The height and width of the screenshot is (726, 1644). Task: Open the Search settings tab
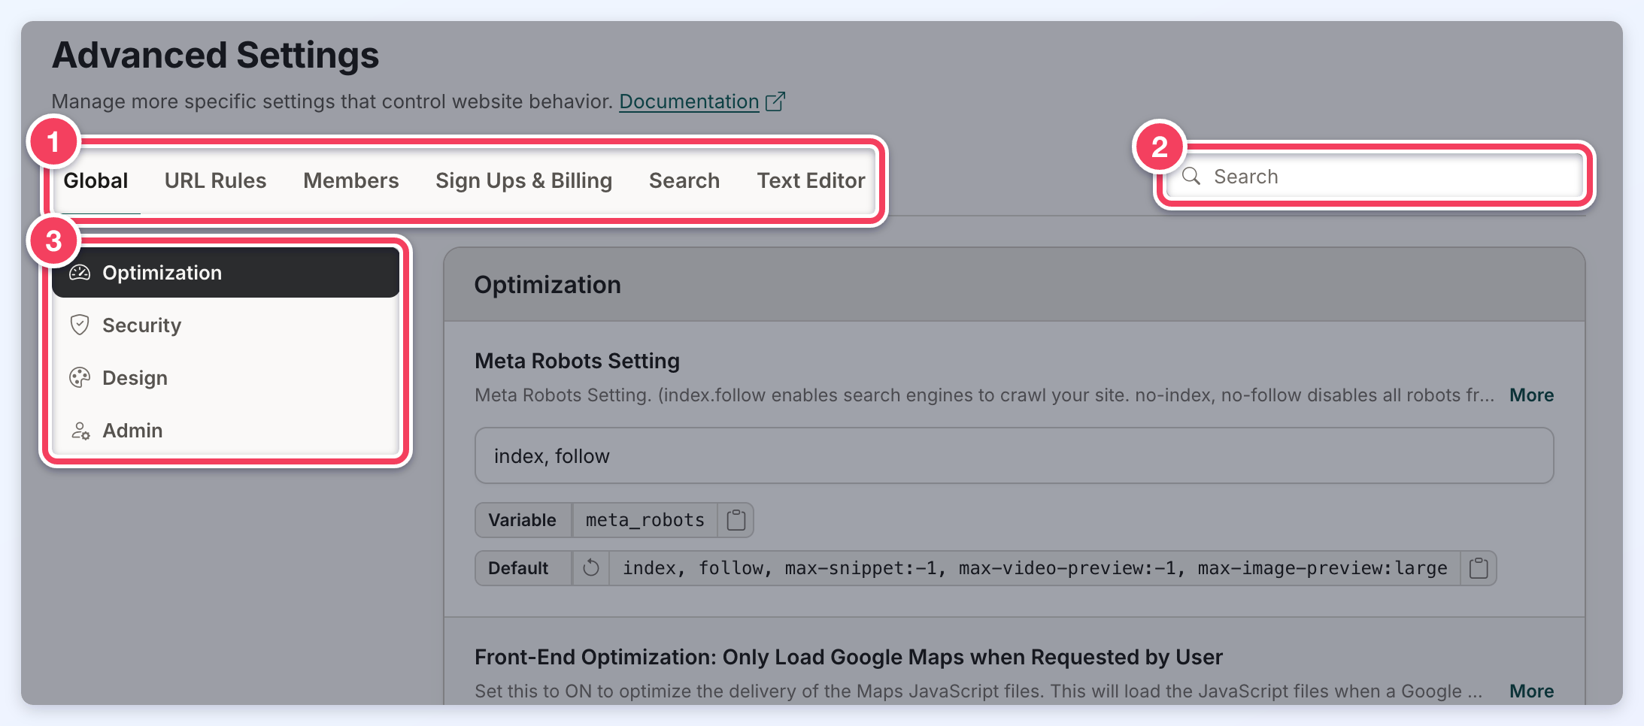click(x=684, y=181)
